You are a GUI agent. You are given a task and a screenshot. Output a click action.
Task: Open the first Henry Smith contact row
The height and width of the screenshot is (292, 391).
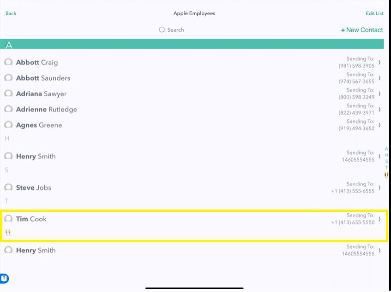(185, 156)
